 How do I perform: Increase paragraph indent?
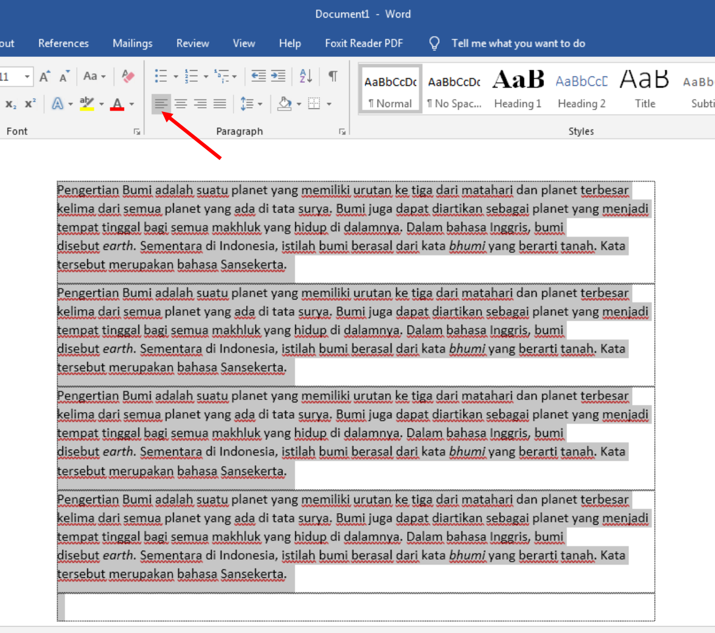(278, 76)
